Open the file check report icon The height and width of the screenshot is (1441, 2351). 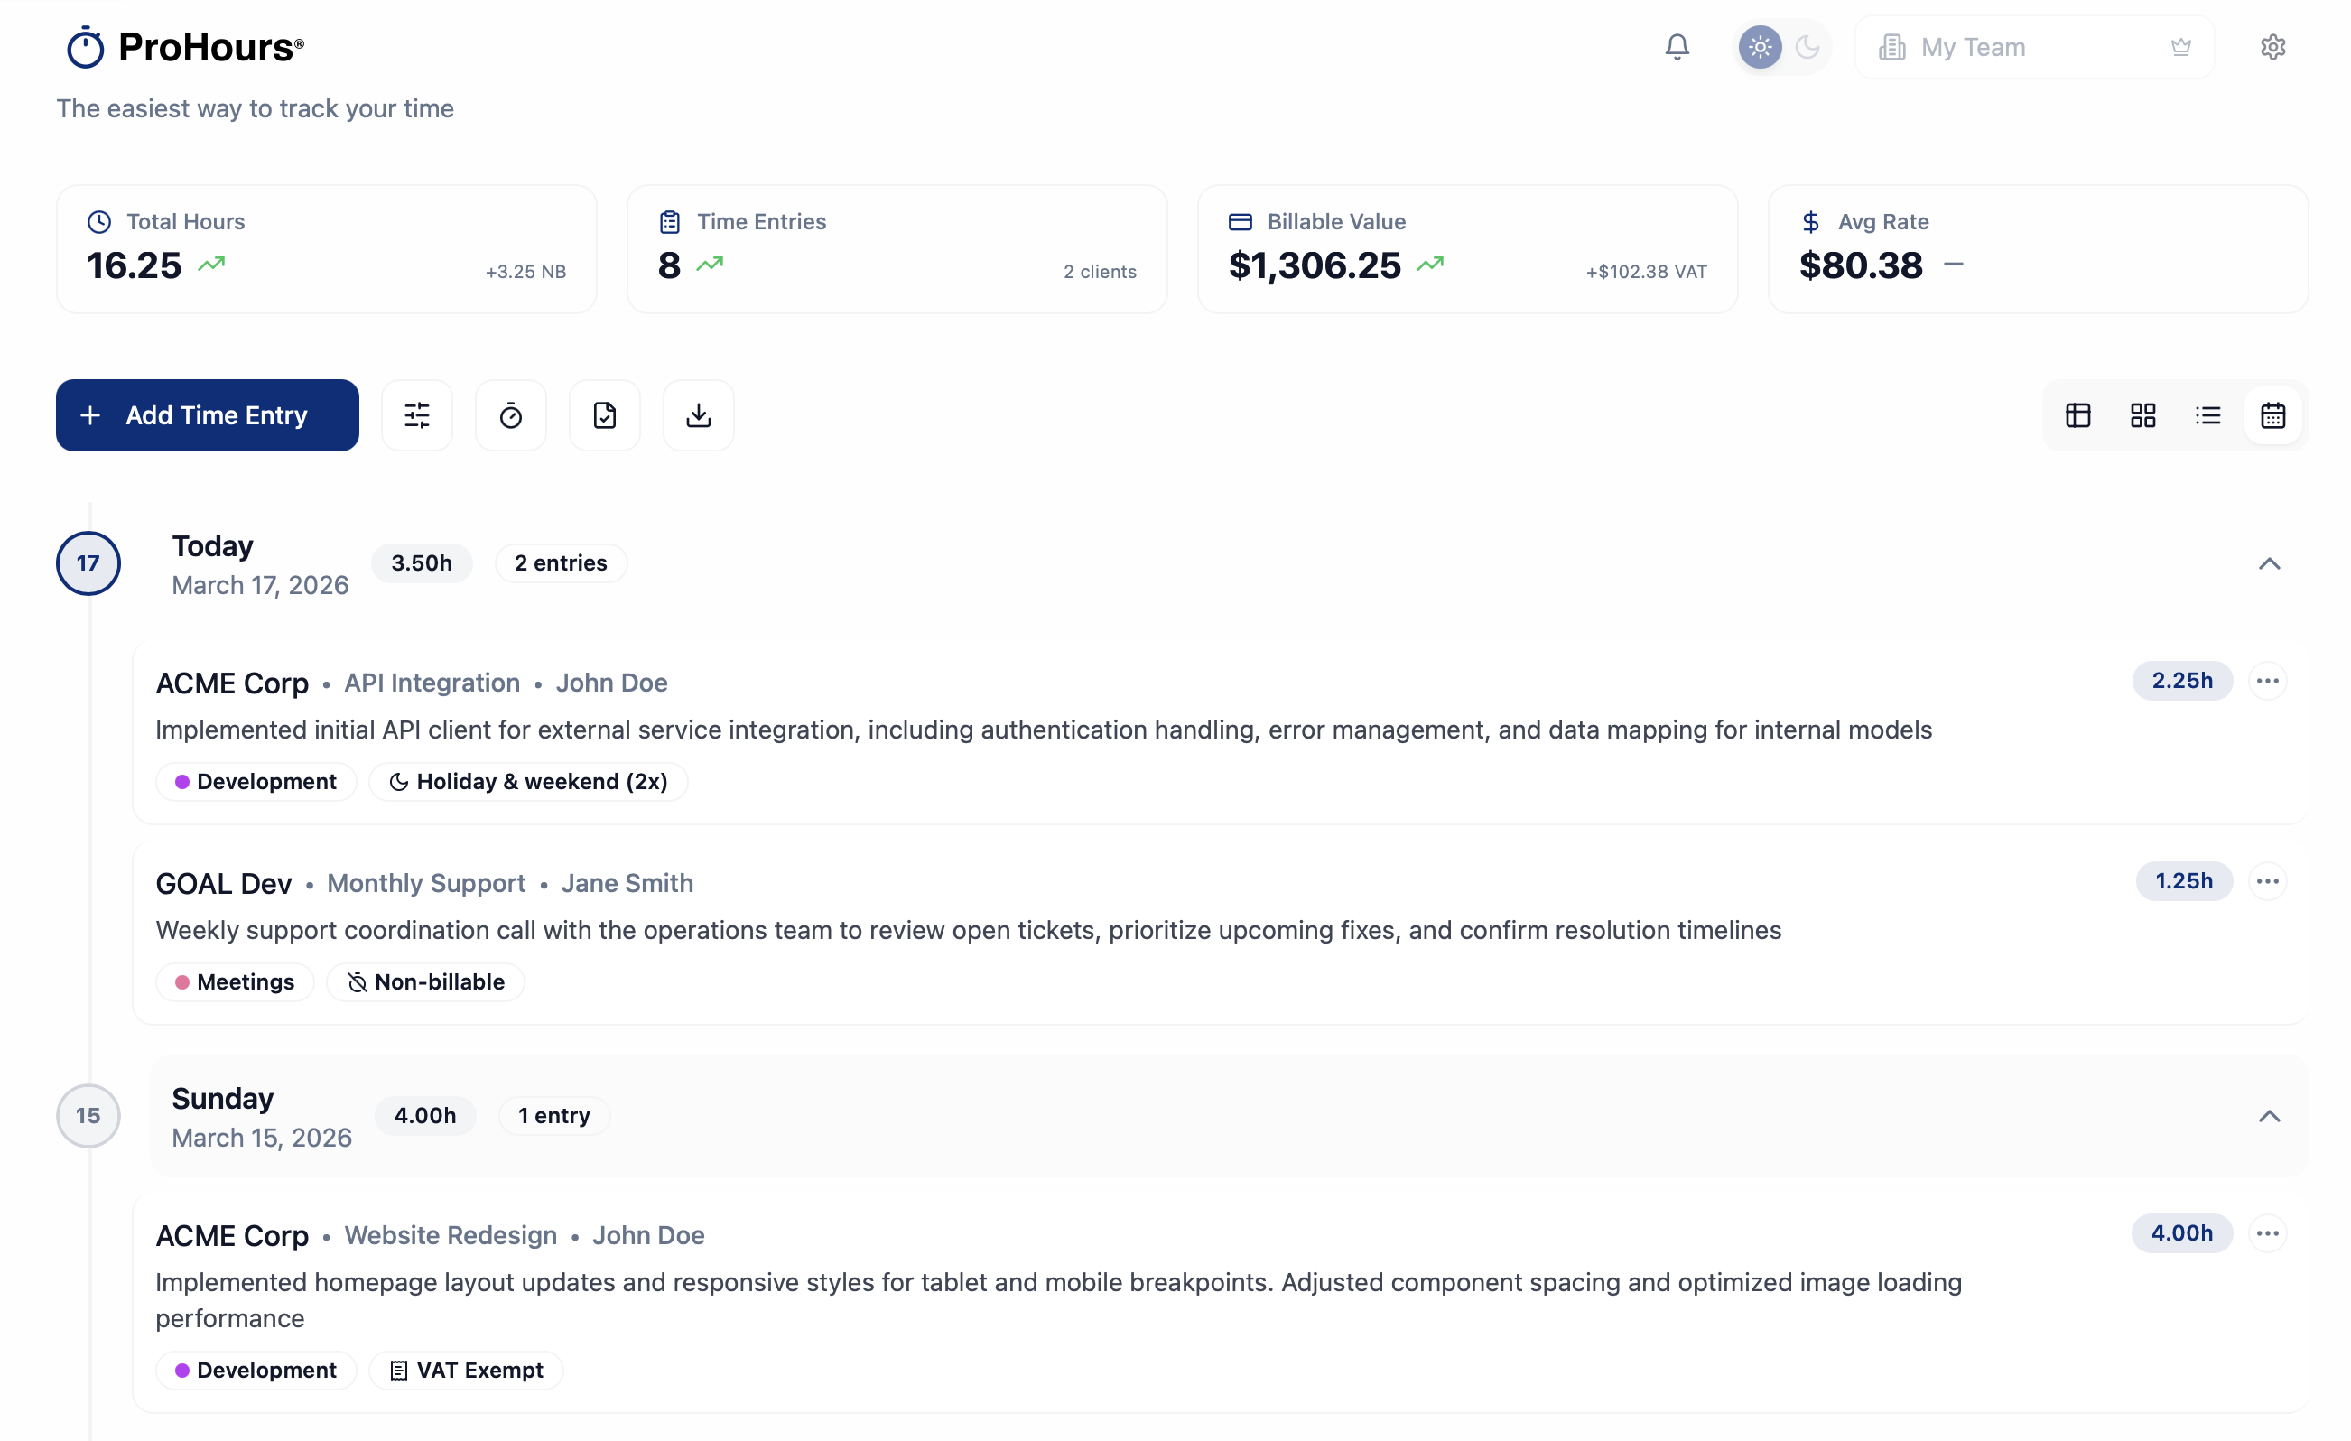pos(604,415)
